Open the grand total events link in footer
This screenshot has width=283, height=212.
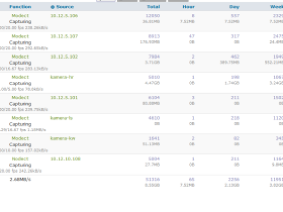click(153, 179)
